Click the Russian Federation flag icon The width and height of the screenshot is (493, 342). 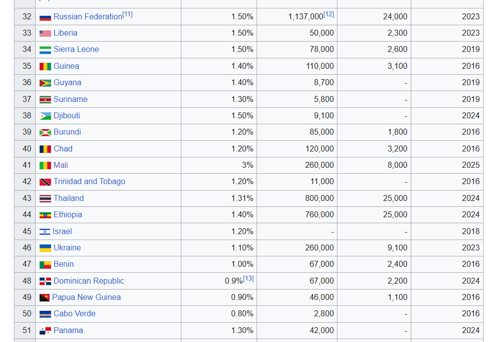[45, 17]
